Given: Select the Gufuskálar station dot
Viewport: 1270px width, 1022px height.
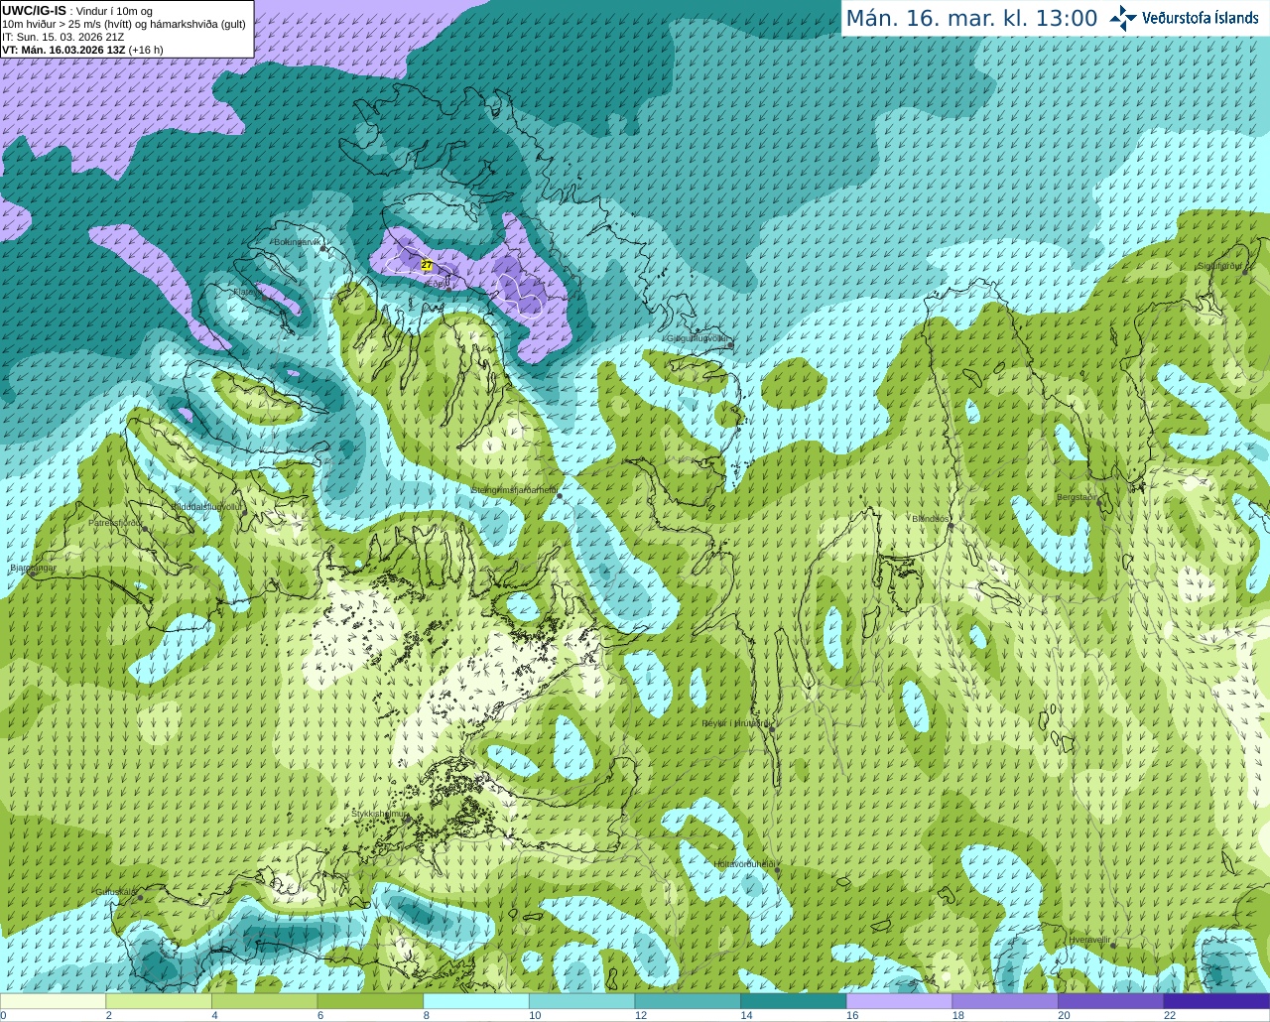Looking at the screenshot, I should tap(140, 898).
